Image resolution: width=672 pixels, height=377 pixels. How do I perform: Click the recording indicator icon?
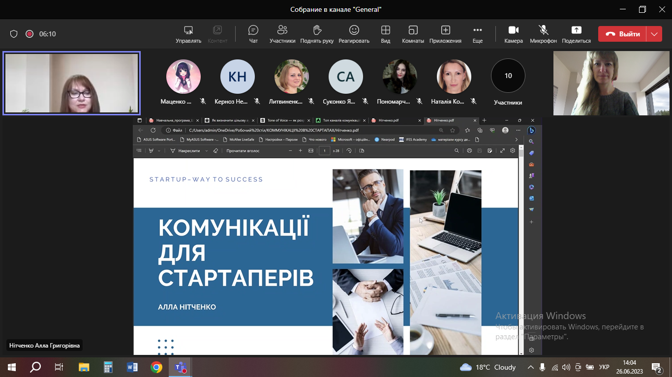point(29,34)
